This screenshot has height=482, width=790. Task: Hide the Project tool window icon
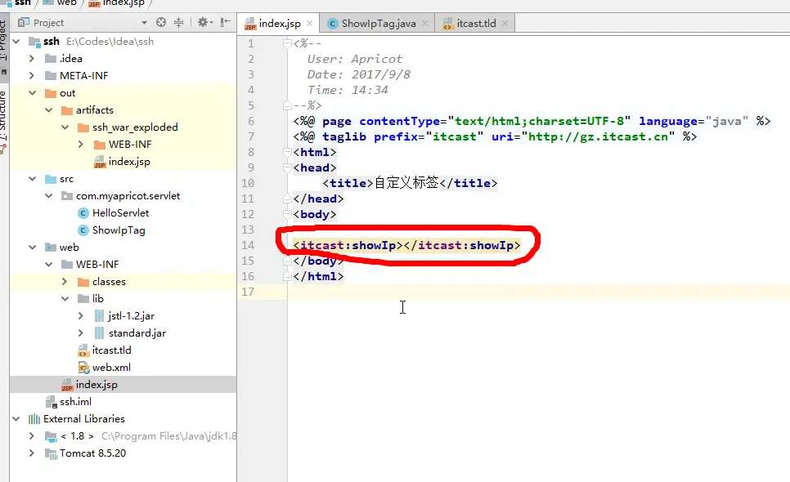[225, 22]
